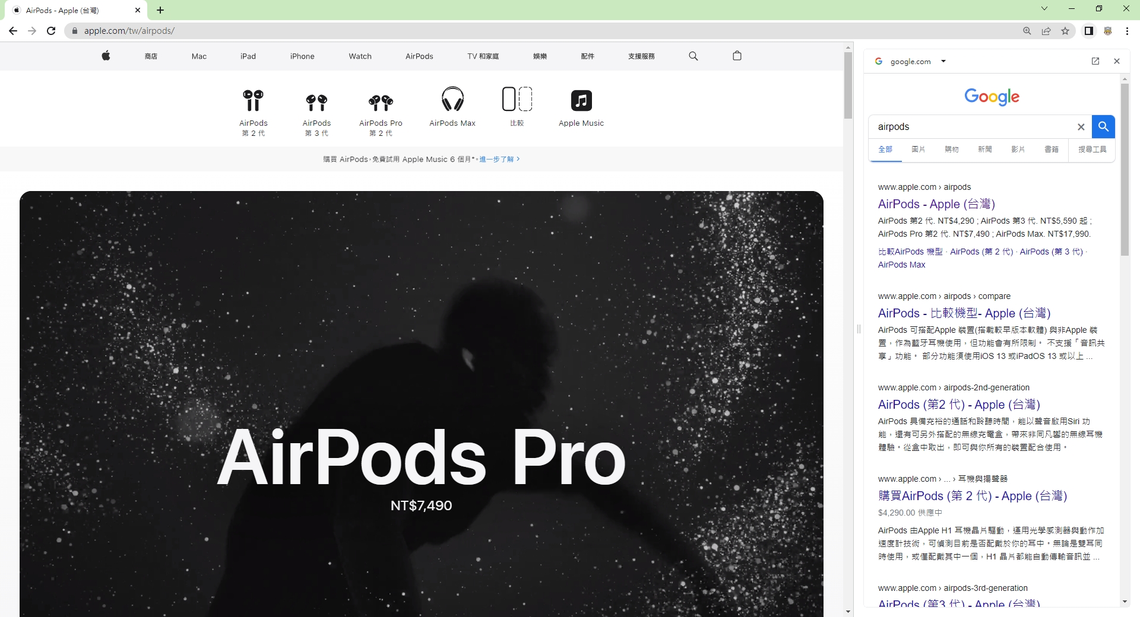Open result AirPods - 比較機型- Apple (台灣)
The width and height of the screenshot is (1140, 617).
pos(964,313)
